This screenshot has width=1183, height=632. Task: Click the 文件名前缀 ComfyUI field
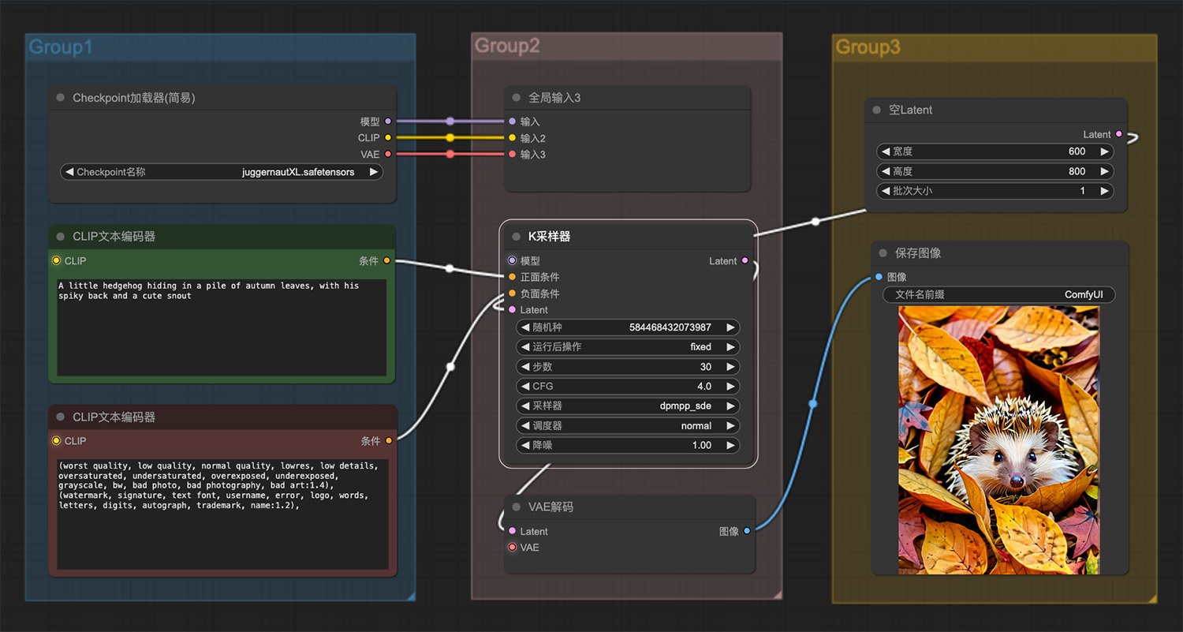[998, 295]
